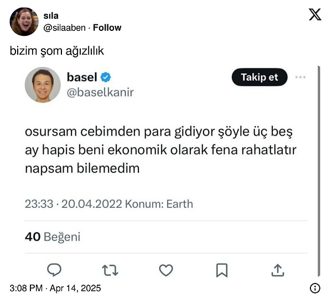Open basel's round profile photo
This screenshot has width=332, height=305.
pos(43,84)
